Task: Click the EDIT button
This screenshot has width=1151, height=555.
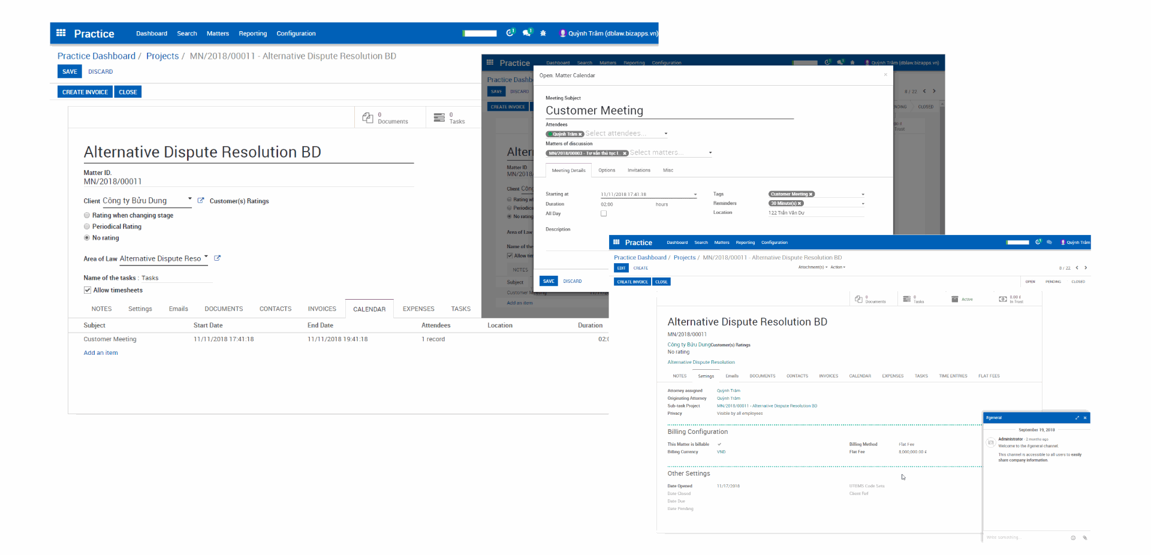Action: click(621, 268)
